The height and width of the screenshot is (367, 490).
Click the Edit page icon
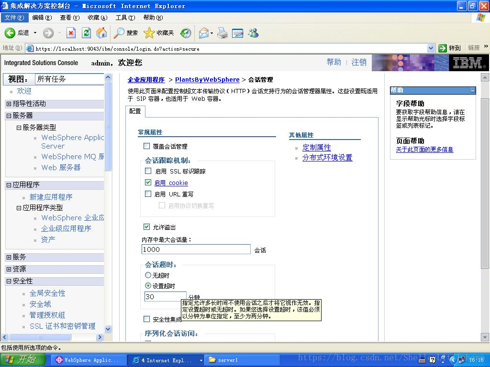pos(237,33)
